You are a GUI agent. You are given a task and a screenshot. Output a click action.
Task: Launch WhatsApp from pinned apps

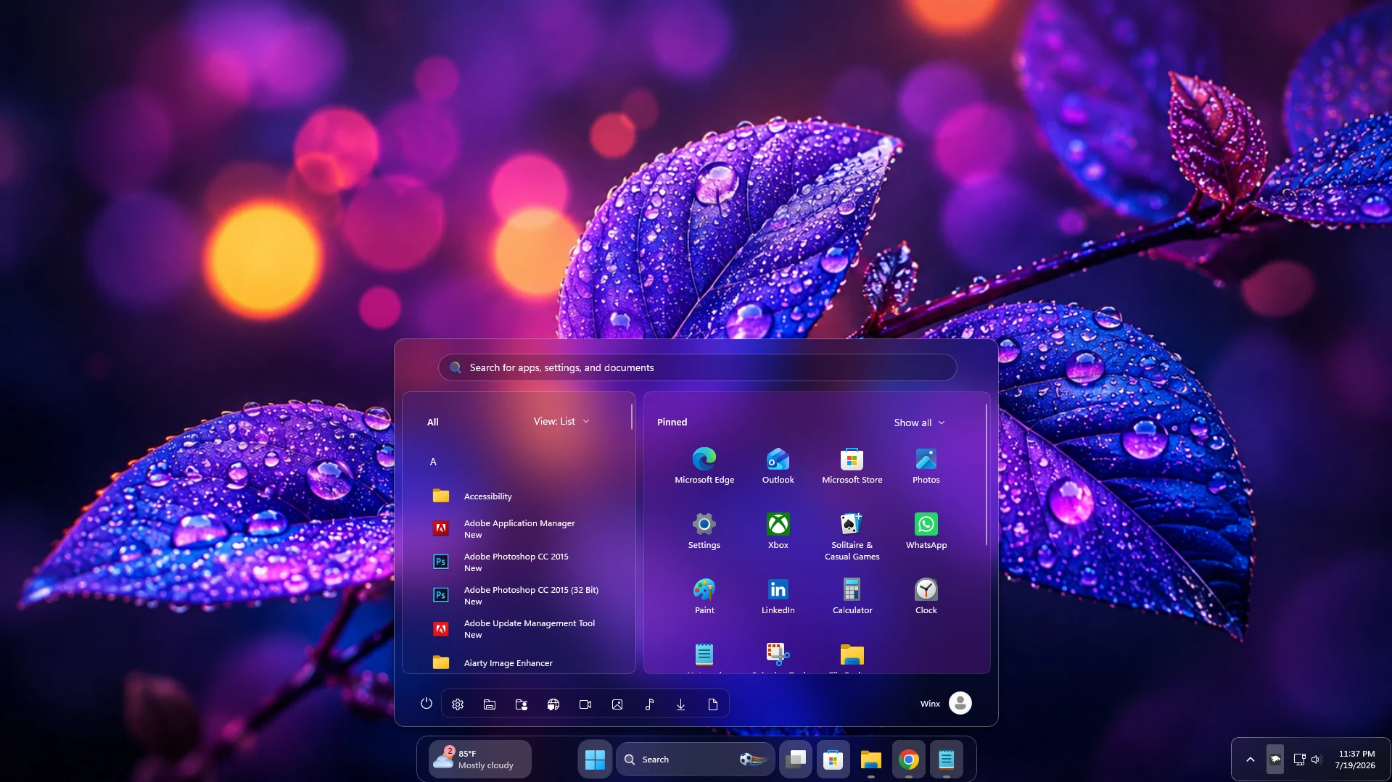[x=926, y=531]
